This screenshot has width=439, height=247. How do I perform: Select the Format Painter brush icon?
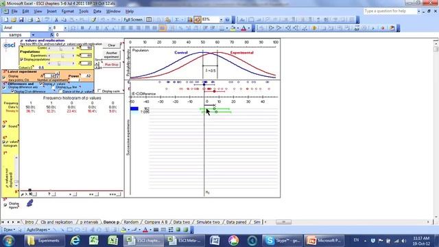click(94, 20)
